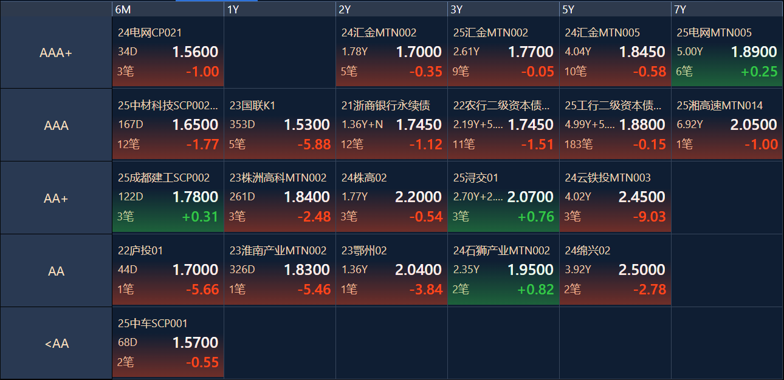This screenshot has width=784, height=380.
Task: Click the 6.92Y tenor value
Action: click(x=690, y=125)
